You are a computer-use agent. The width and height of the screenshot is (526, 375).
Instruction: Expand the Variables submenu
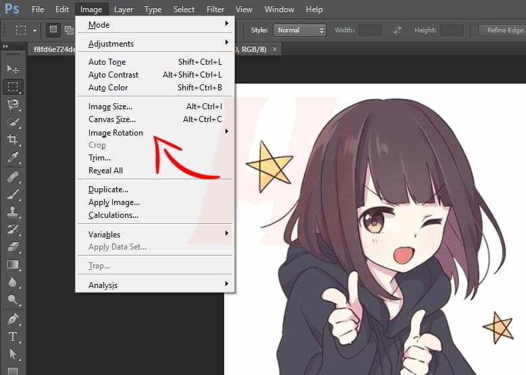[x=155, y=234]
